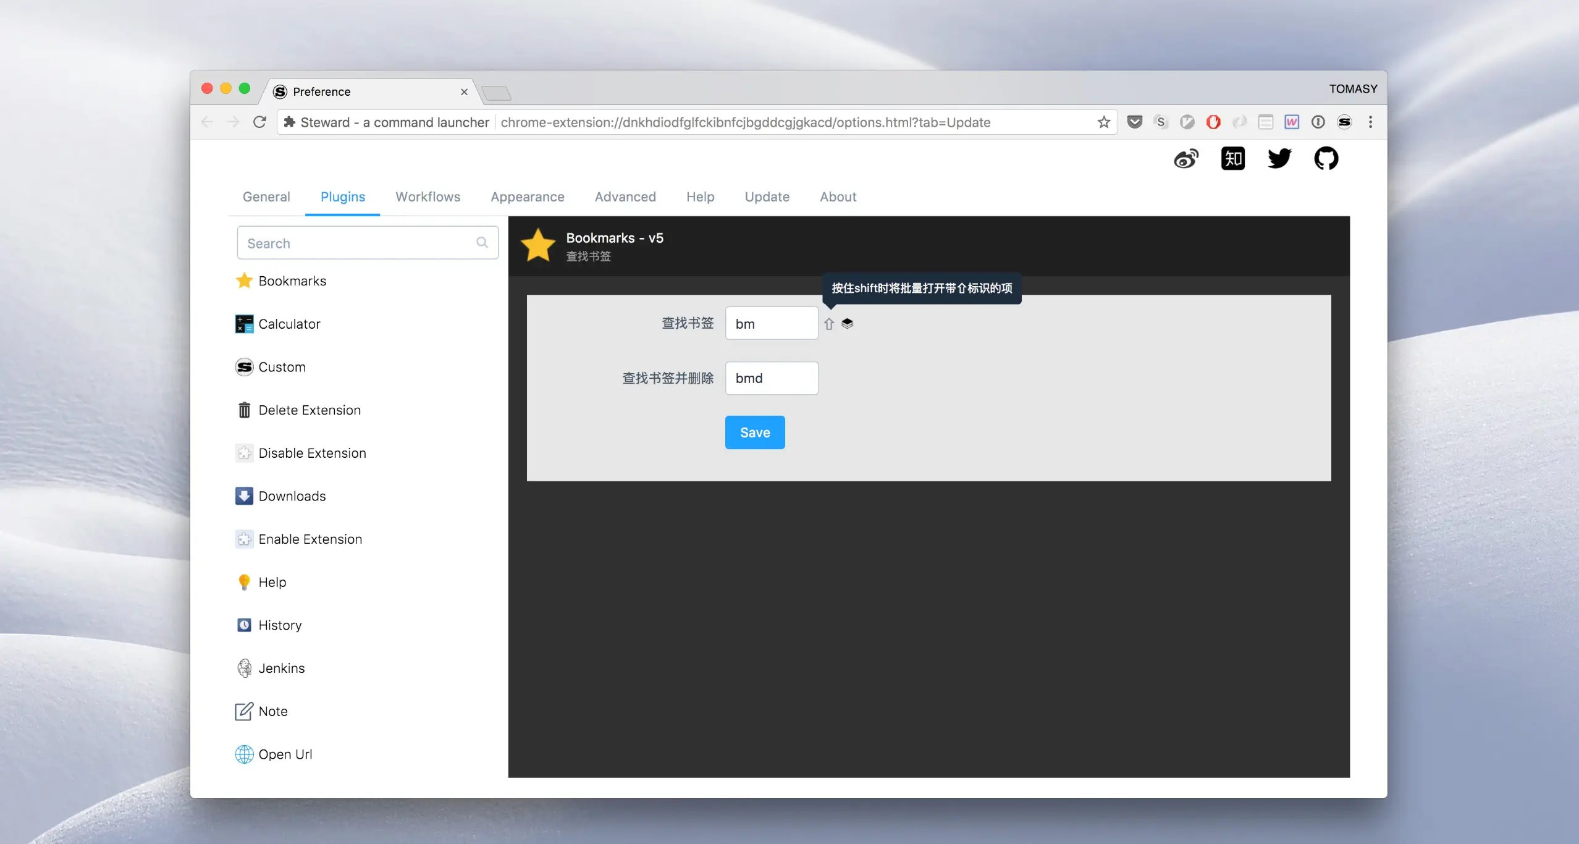This screenshot has width=1579, height=844.
Task: Open Chrome three-dot menu
Action: [1370, 122]
